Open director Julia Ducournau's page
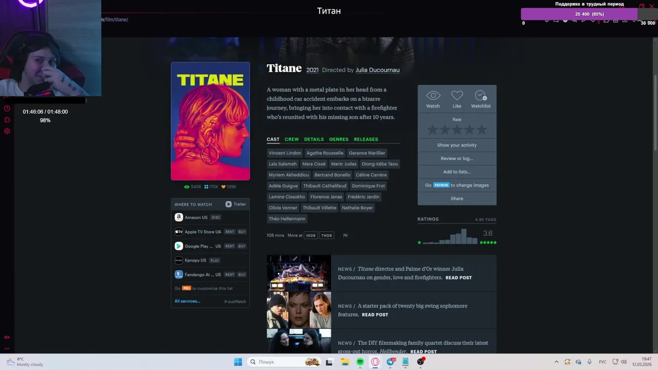The height and width of the screenshot is (370, 658). tap(377, 70)
